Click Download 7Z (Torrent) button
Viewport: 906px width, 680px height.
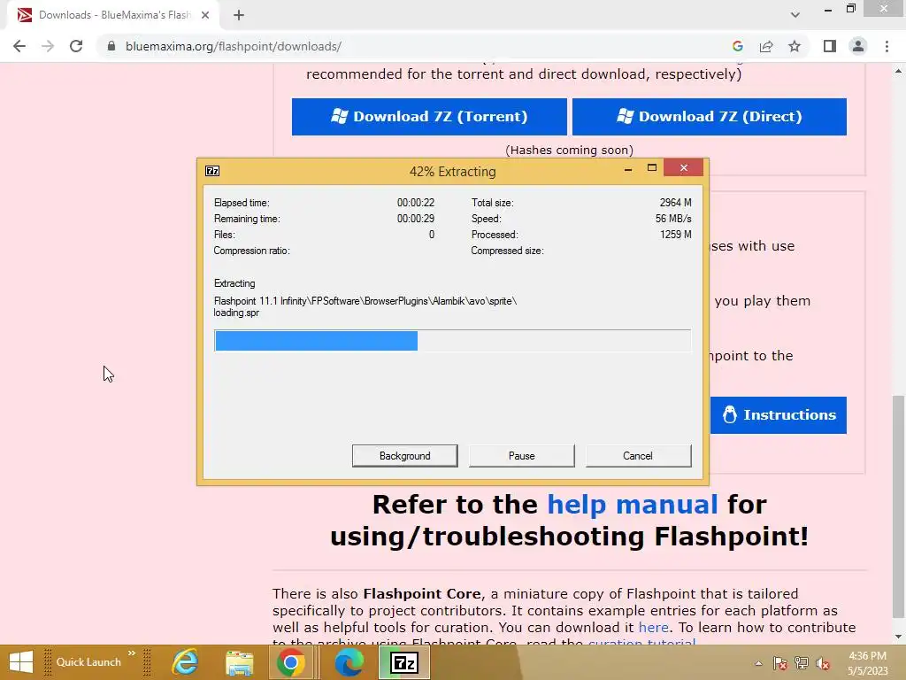[x=429, y=117]
